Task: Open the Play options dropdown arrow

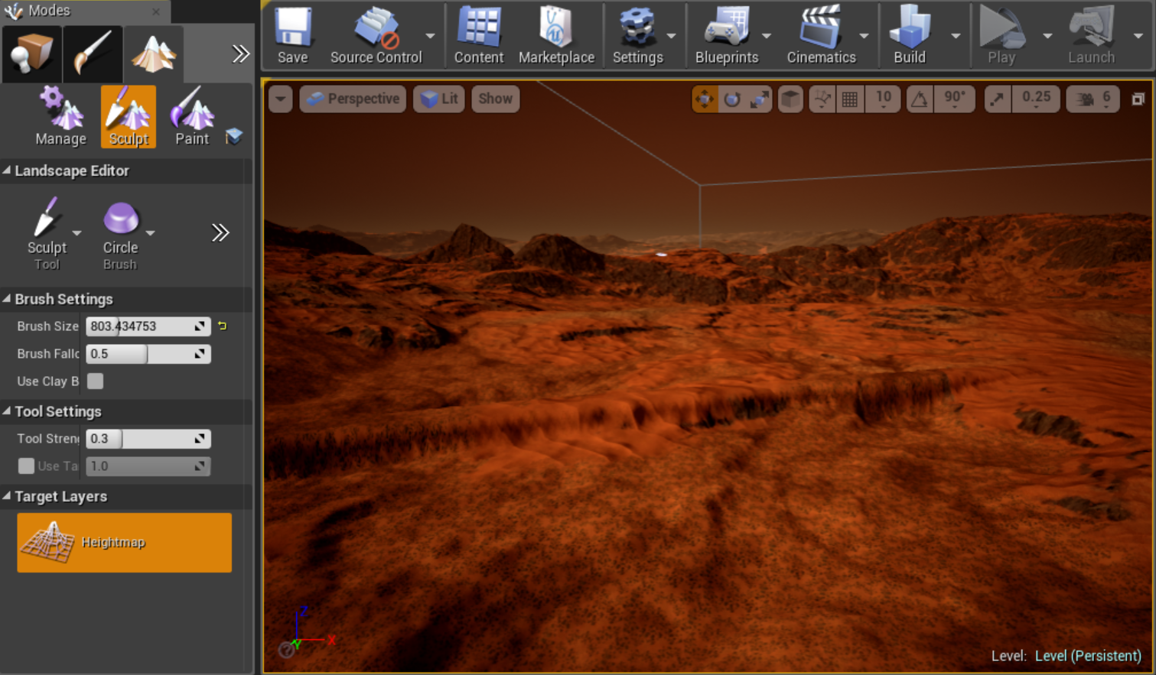Action: pos(1047,36)
